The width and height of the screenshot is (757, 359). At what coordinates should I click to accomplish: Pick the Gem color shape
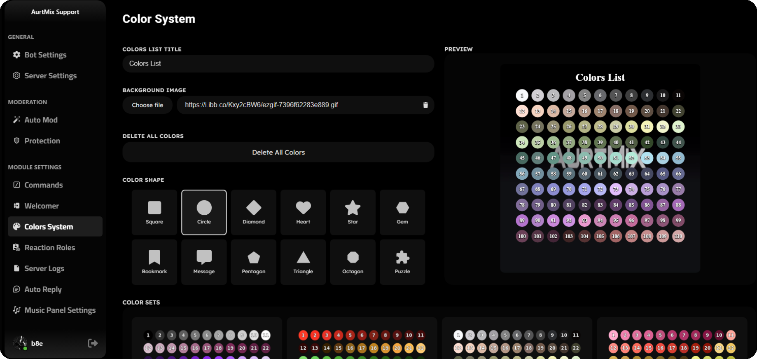coord(402,212)
